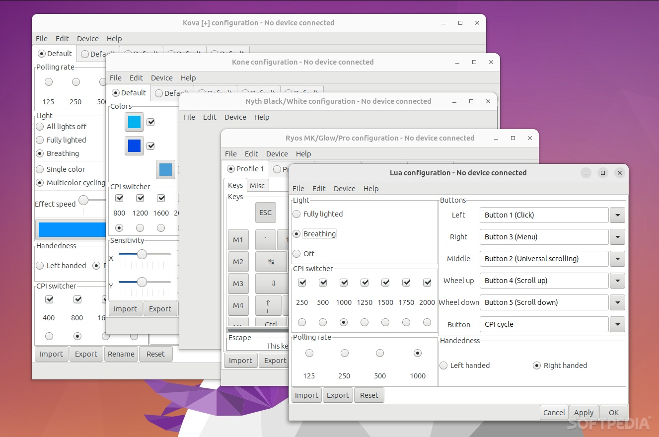659x437 pixels.
Task: Toggle checkbox beside dark blue swatch in Kone
Action: pyautogui.click(x=150, y=146)
